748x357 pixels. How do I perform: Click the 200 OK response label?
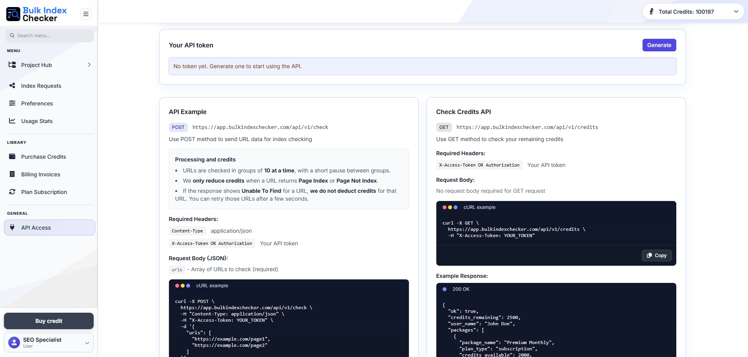click(x=461, y=289)
